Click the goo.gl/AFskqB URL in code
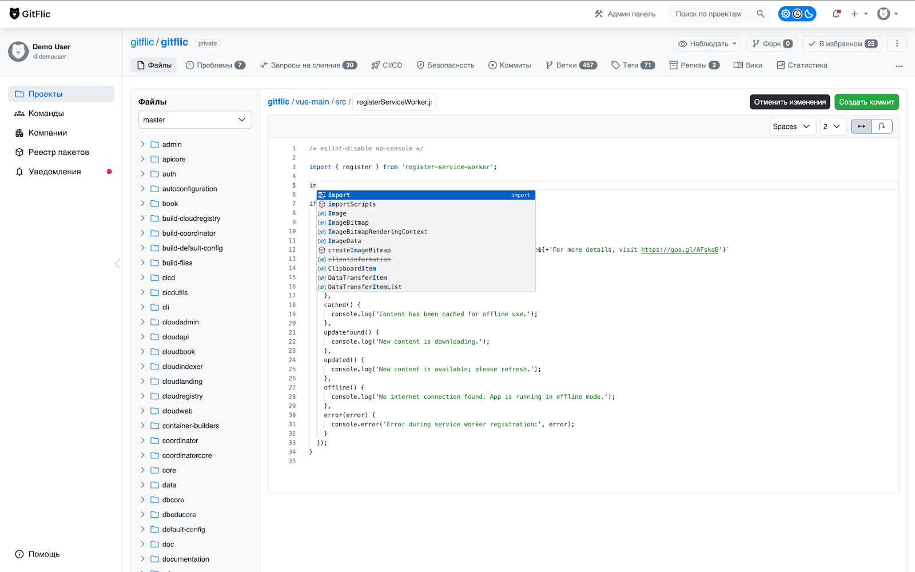Viewport: 915px width, 572px height. tap(679, 250)
